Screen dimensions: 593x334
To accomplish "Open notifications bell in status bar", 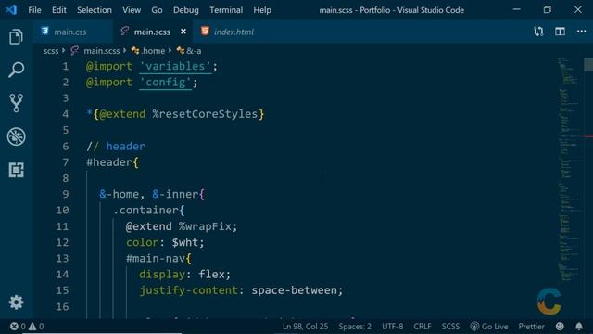I will tap(579, 326).
